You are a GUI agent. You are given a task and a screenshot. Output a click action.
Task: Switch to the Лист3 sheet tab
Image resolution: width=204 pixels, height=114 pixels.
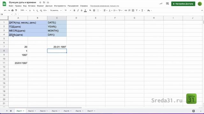(44, 111)
